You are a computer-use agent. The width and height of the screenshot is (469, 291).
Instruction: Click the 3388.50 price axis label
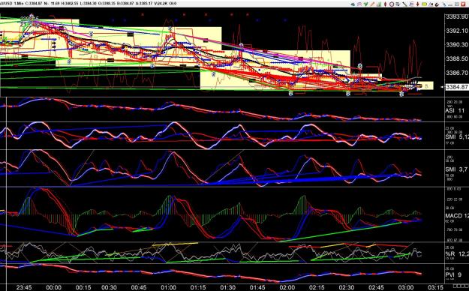pyautogui.click(x=457, y=58)
